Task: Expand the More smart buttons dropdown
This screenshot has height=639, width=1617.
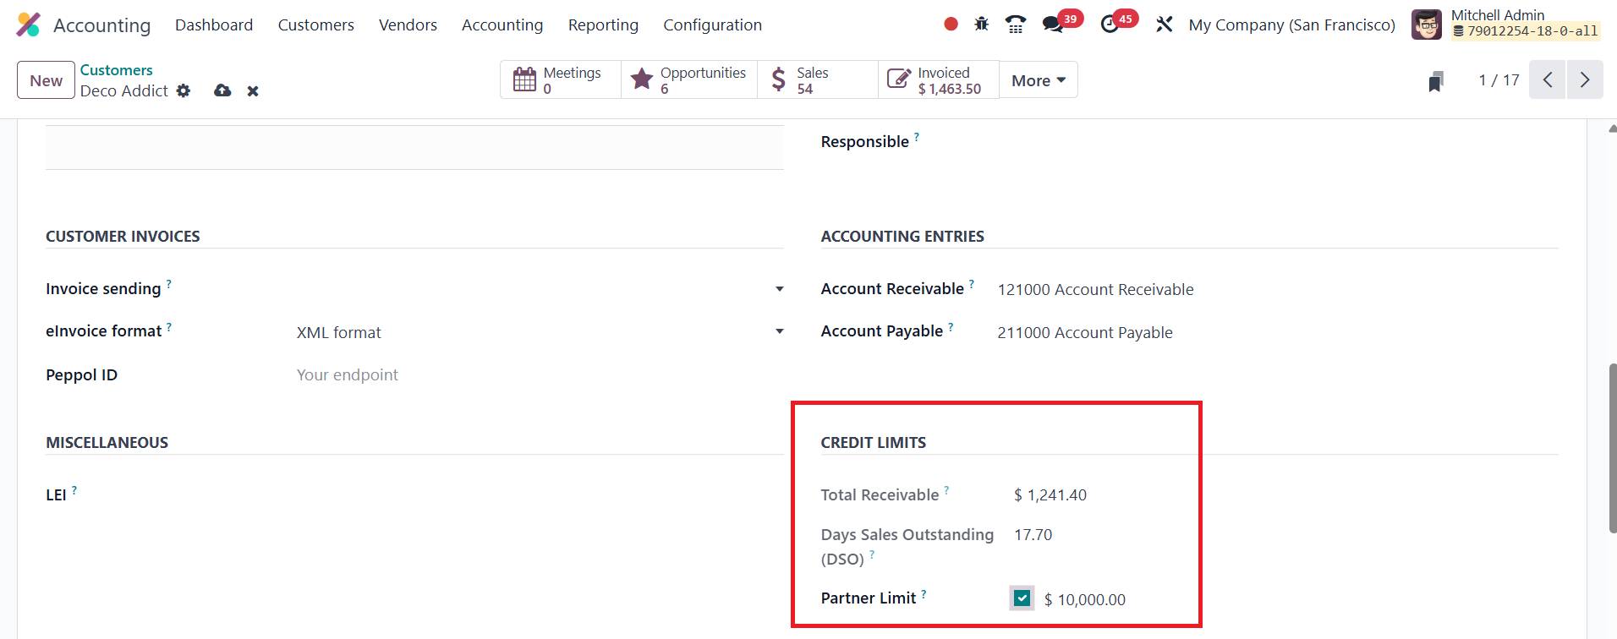Action: pos(1038,80)
